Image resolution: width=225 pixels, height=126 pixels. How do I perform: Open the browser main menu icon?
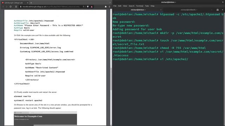tap(109, 7)
